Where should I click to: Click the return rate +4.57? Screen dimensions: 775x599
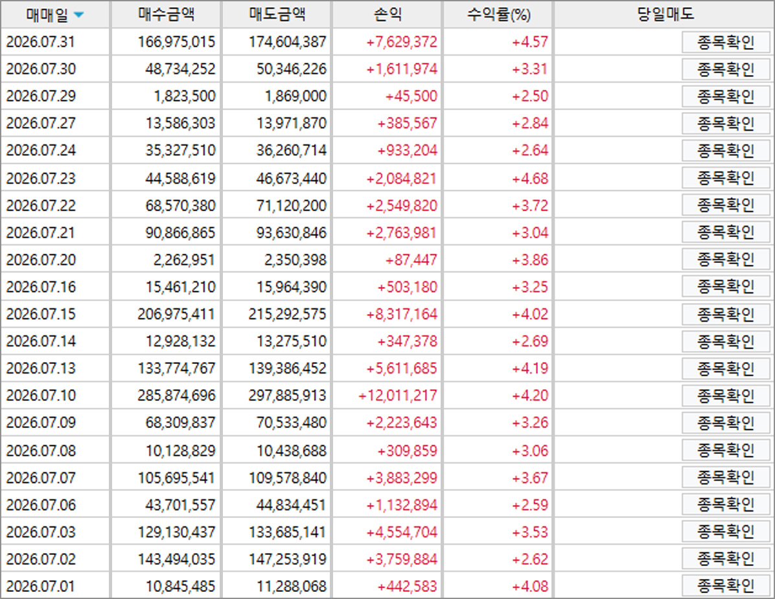click(x=530, y=42)
